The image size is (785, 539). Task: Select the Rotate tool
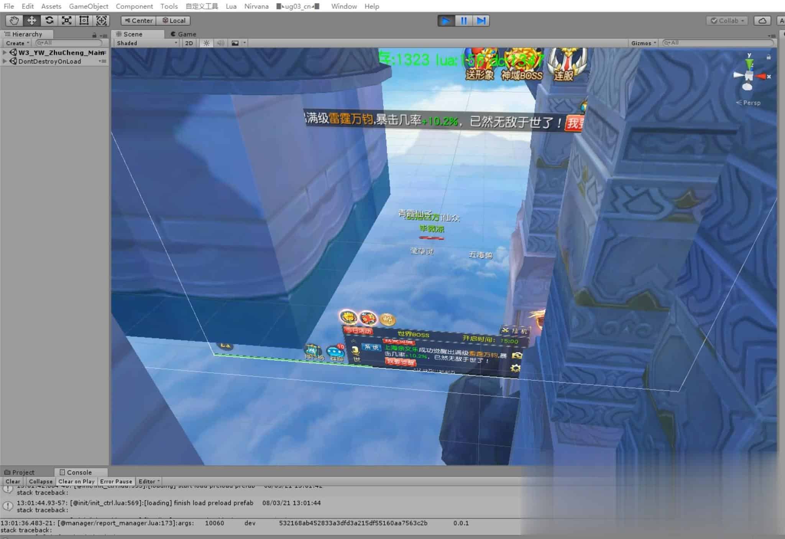[x=49, y=21]
